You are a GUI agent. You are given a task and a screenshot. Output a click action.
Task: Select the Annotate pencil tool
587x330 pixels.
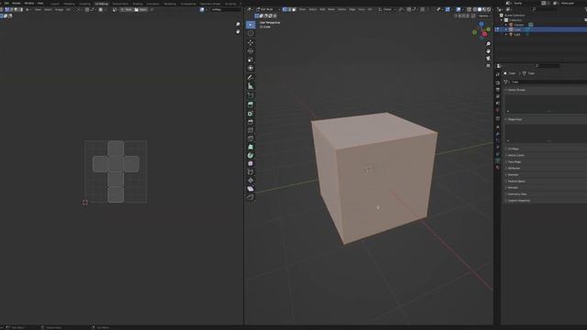pyautogui.click(x=250, y=77)
